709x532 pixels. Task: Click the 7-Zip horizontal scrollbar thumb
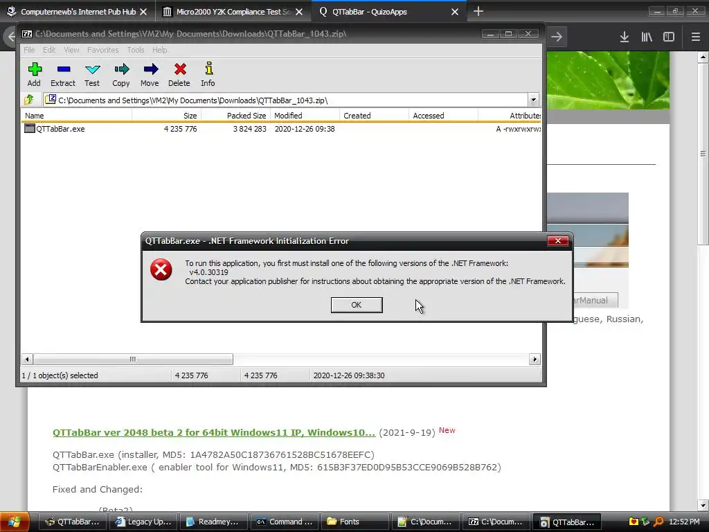pos(133,360)
